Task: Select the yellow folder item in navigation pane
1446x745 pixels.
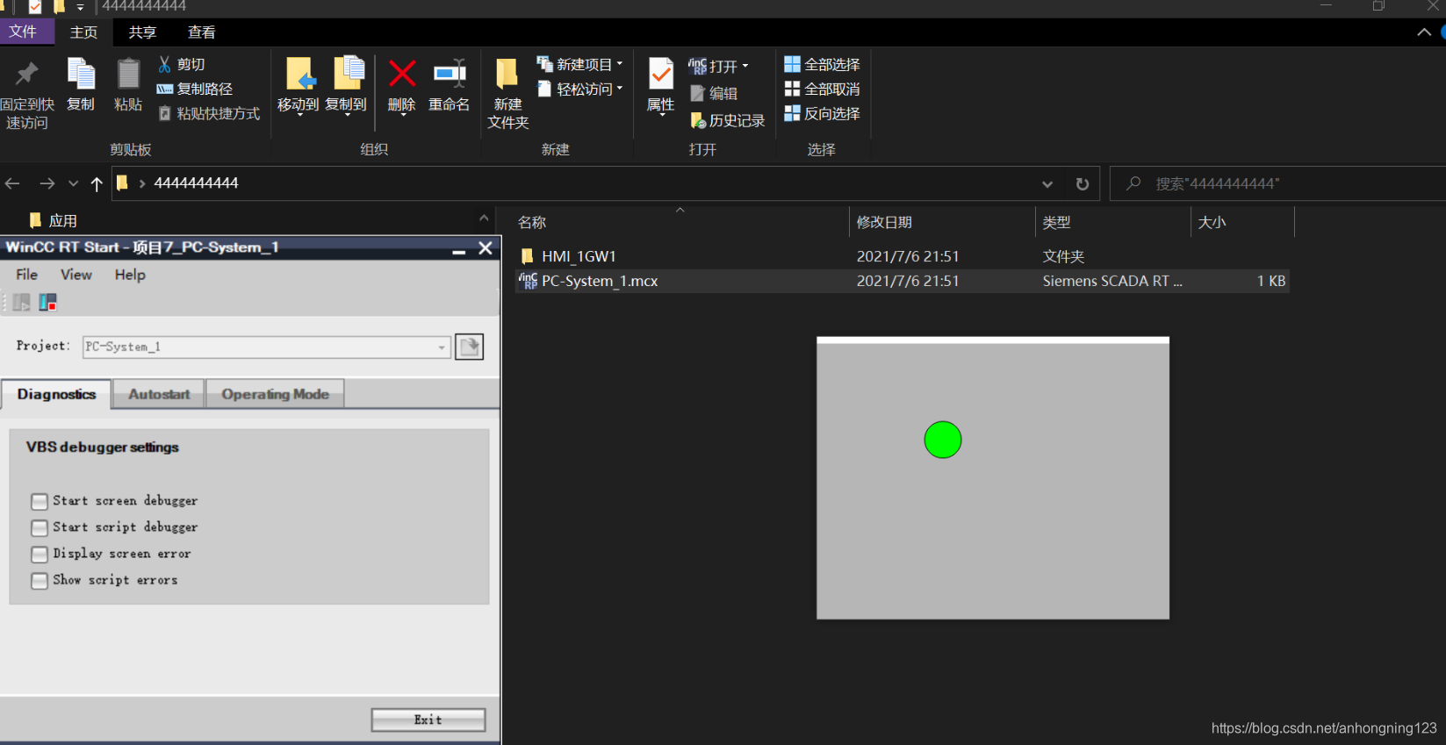Action: [x=54, y=220]
